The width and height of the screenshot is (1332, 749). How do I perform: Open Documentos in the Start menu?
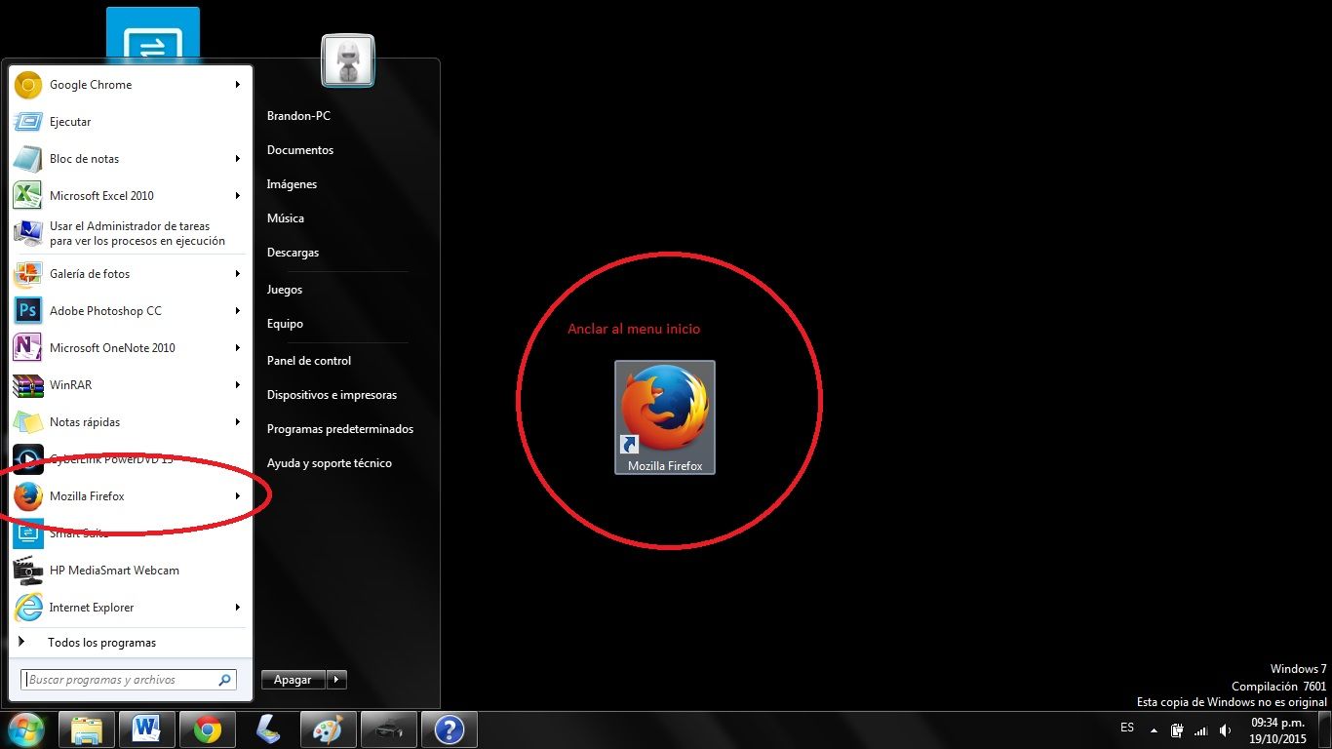point(300,150)
